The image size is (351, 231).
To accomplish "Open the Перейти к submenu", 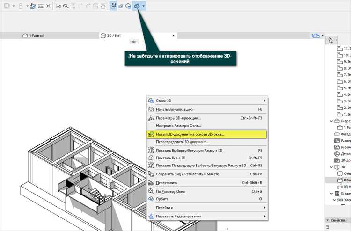I will click(x=207, y=208).
